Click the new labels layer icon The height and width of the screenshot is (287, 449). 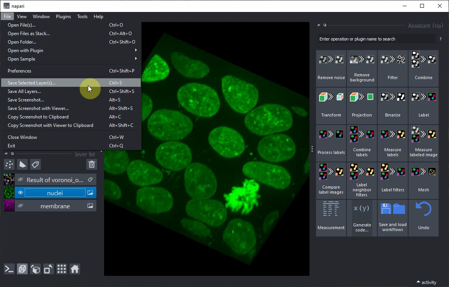coord(35,164)
